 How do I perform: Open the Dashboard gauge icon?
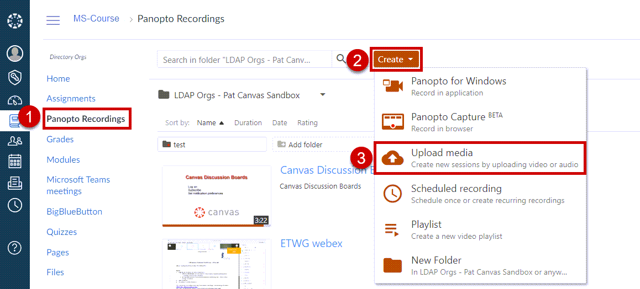tap(15, 100)
